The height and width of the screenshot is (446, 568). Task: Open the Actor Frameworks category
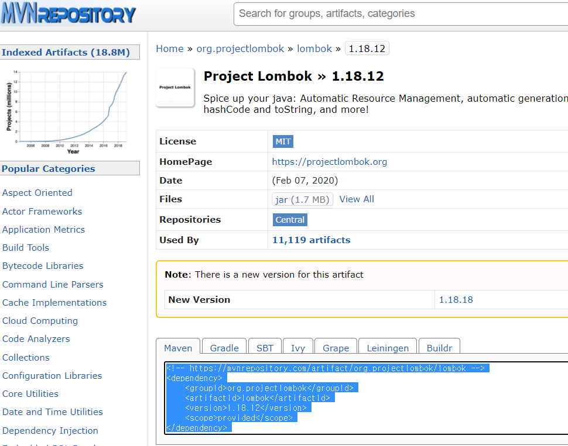42,211
